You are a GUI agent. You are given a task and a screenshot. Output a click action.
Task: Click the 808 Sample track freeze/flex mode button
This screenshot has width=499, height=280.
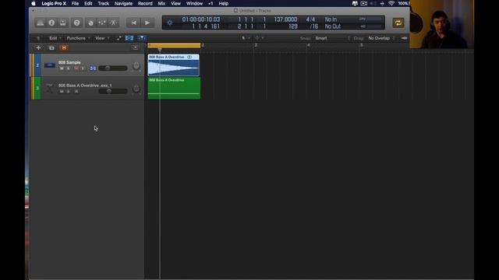(x=93, y=68)
